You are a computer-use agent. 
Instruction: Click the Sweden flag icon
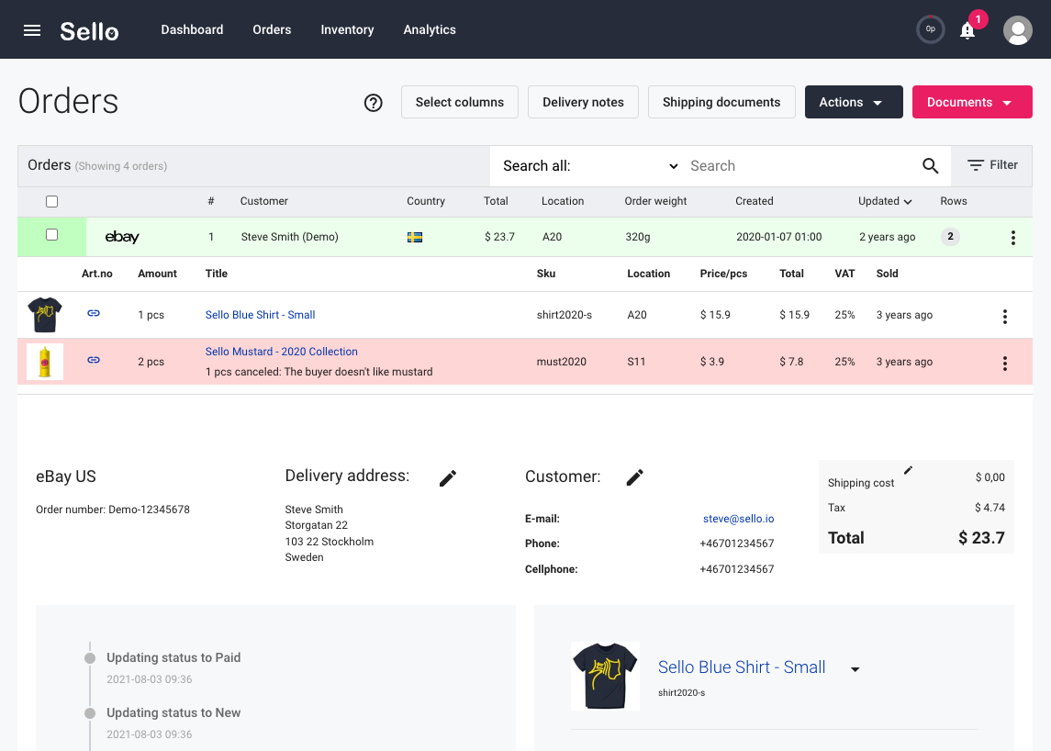point(415,238)
